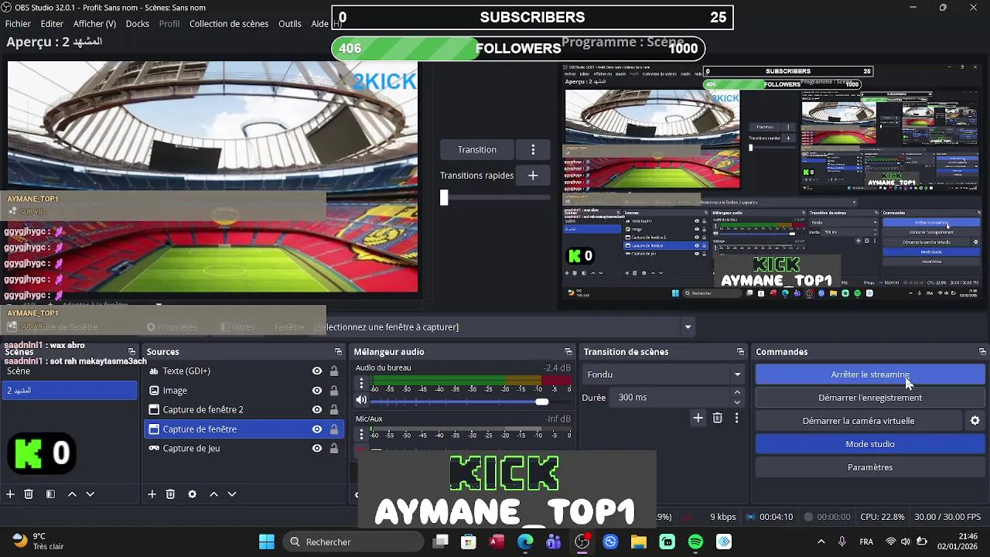Decrease transition Durée value
The width and height of the screenshot is (990, 557).
coord(737,402)
